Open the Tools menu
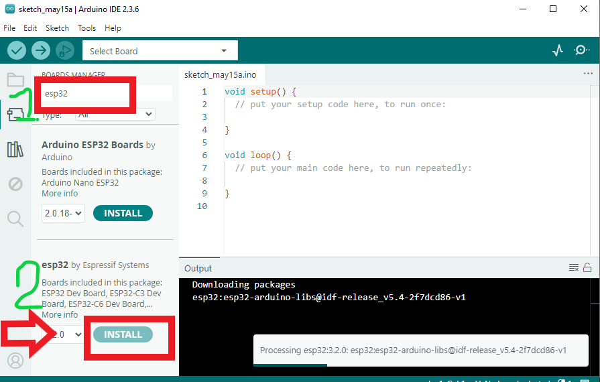This screenshot has height=382, width=600. [86, 28]
